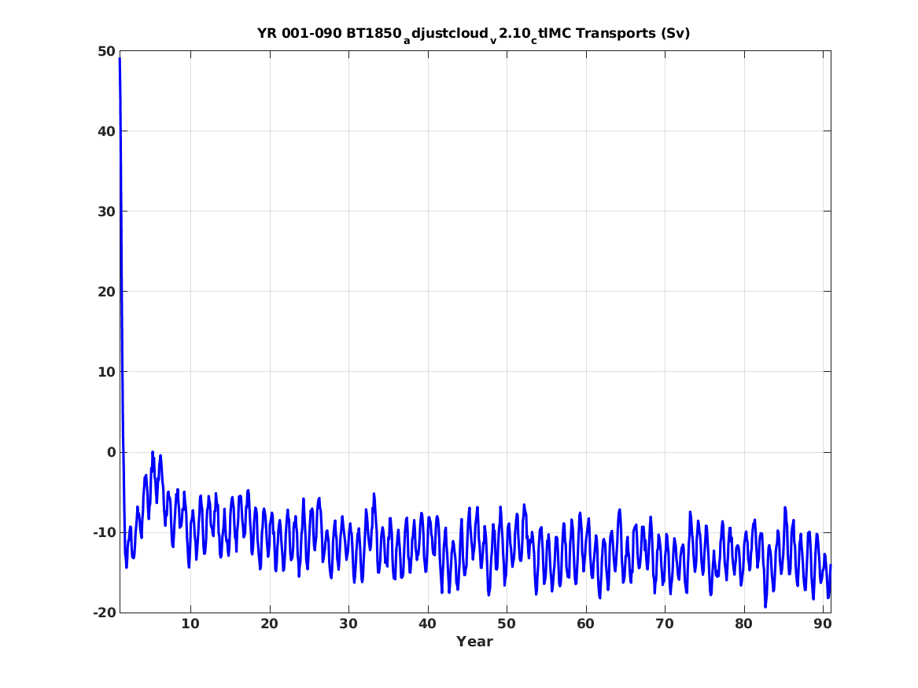Click x-axis tick label '50'
This screenshot has height=688, width=918.
[507, 624]
